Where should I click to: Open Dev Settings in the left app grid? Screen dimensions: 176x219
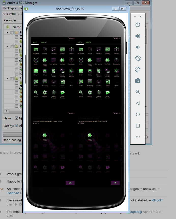click(53, 61)
